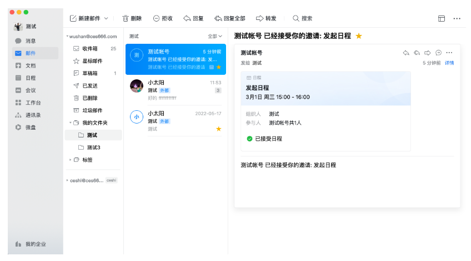The width and height of the screenshot is (471, 261).
Task: Click the 25 unread count on 收件箱
Action: (113, 49)
